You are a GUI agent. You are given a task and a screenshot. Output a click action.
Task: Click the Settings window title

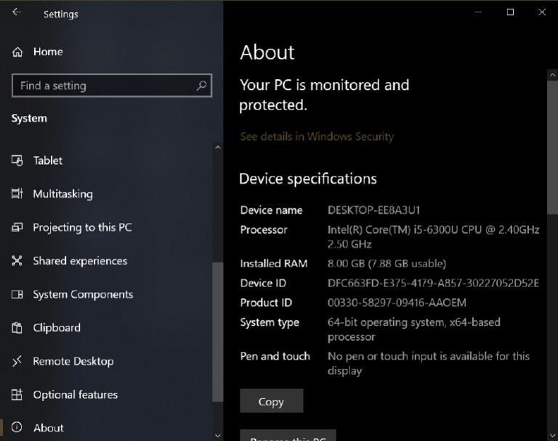click(61, 15)
